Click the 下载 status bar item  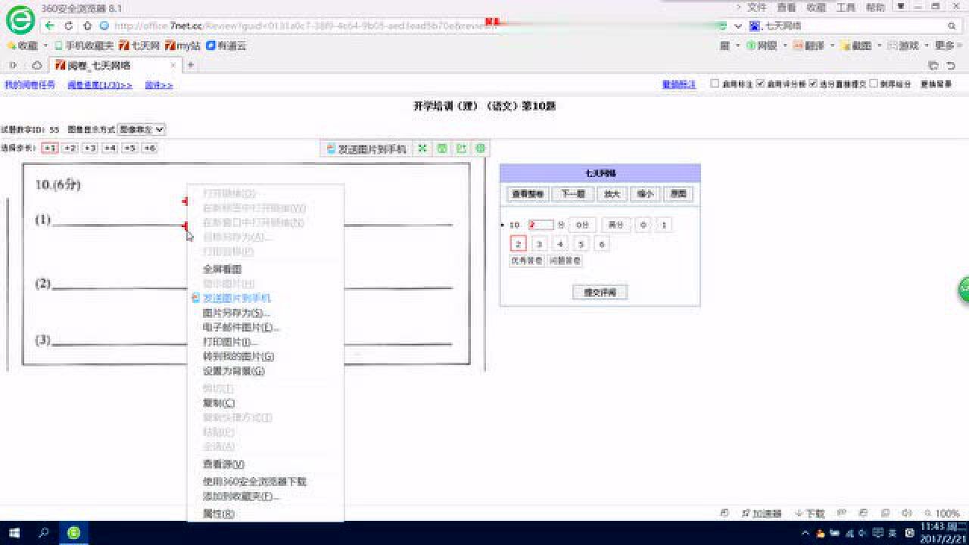tap(809, 513)
